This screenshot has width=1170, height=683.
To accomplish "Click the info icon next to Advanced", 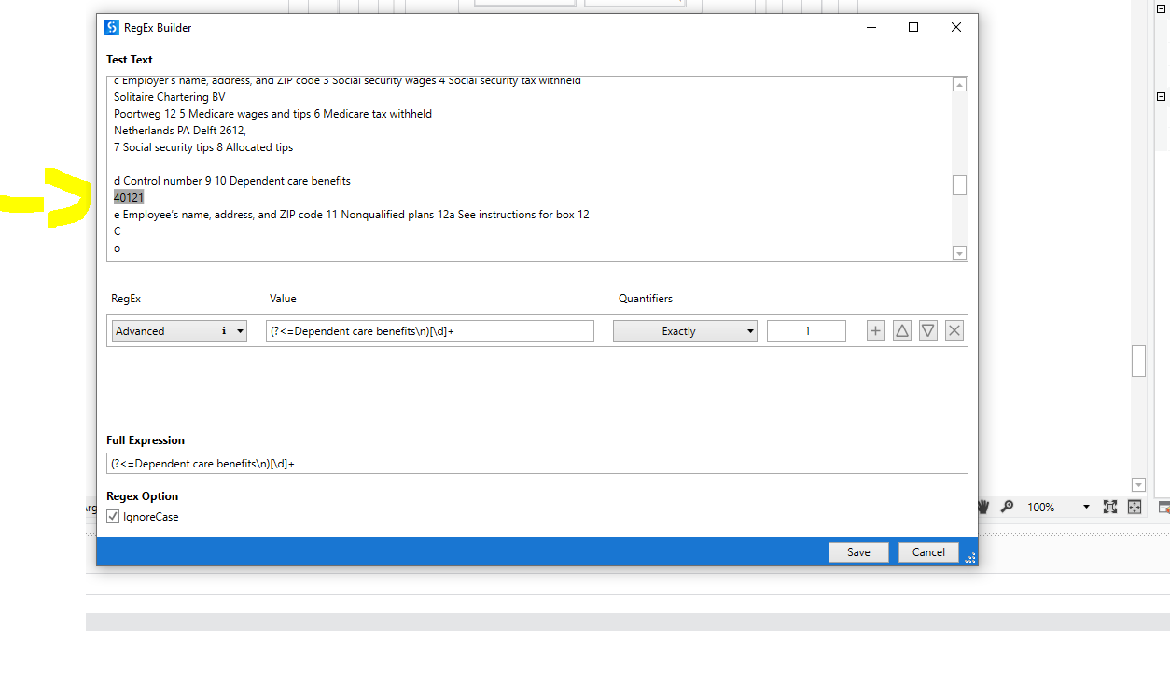I will [x=223, y=330].
